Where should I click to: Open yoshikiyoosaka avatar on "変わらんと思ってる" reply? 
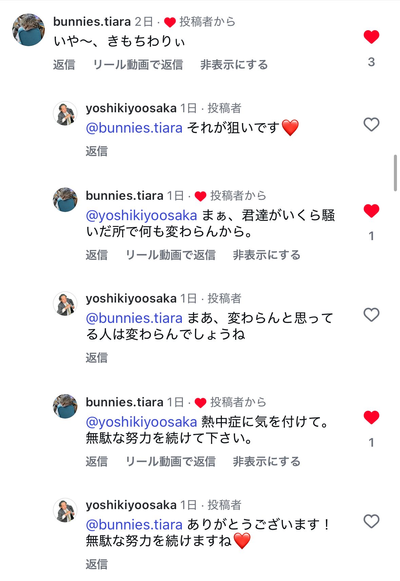coord(65,304)
